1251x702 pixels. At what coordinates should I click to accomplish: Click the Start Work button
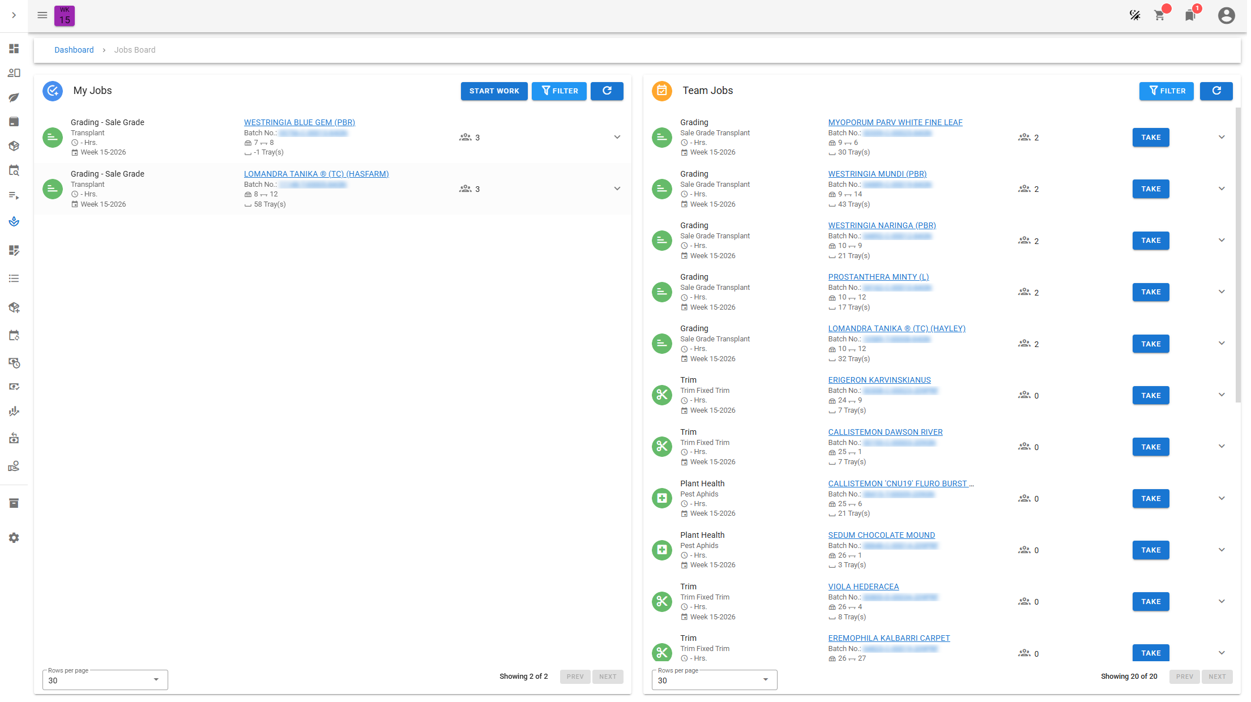[494, 91]
